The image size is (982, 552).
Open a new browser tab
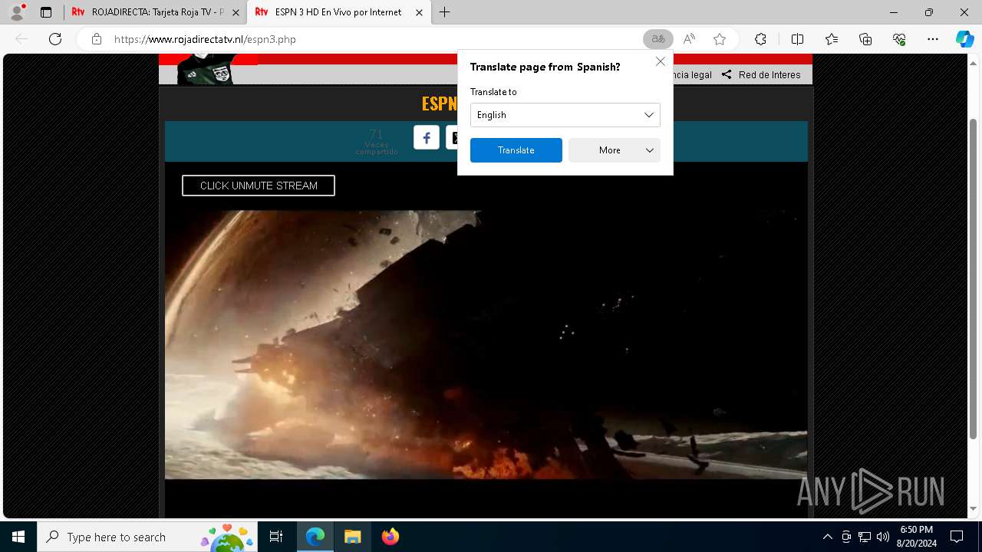(x=445, y=12)
